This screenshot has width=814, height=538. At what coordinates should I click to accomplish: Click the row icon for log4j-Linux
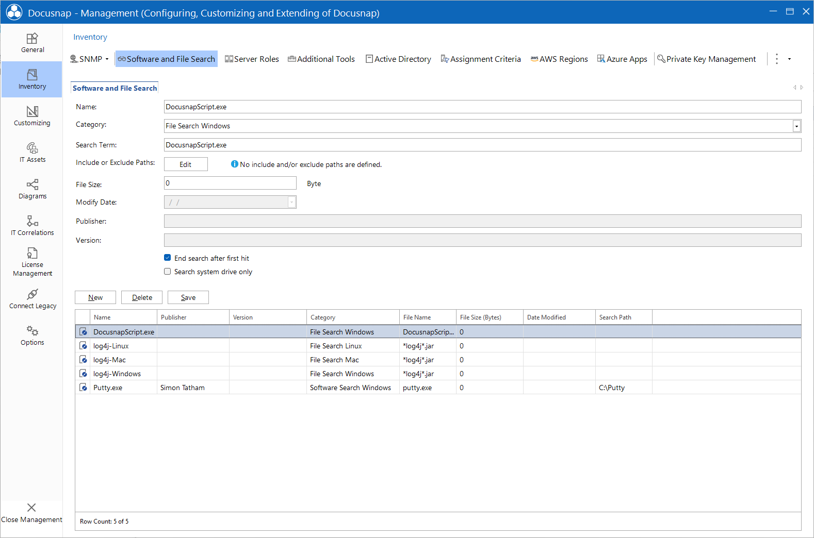pos(84,346)
